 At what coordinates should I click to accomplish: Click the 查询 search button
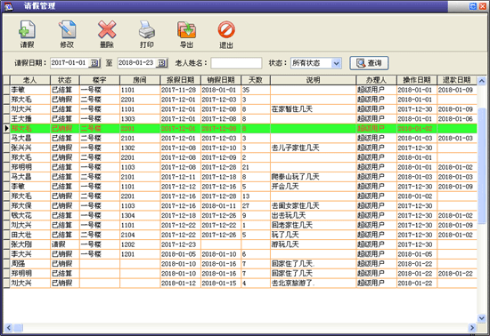click(369, 63)
